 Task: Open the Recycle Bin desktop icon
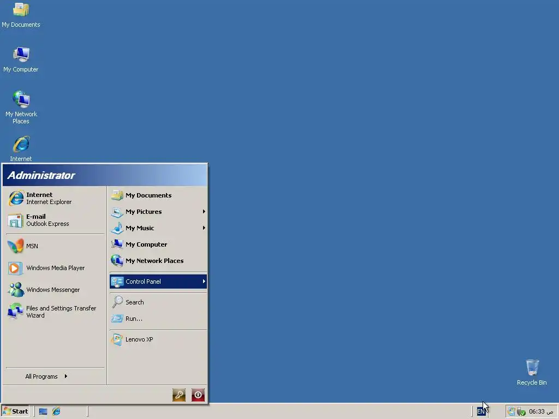[532, 372]
